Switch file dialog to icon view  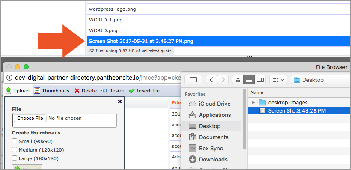click(x=238, y=80)
